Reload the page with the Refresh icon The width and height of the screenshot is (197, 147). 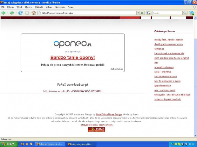20,13
